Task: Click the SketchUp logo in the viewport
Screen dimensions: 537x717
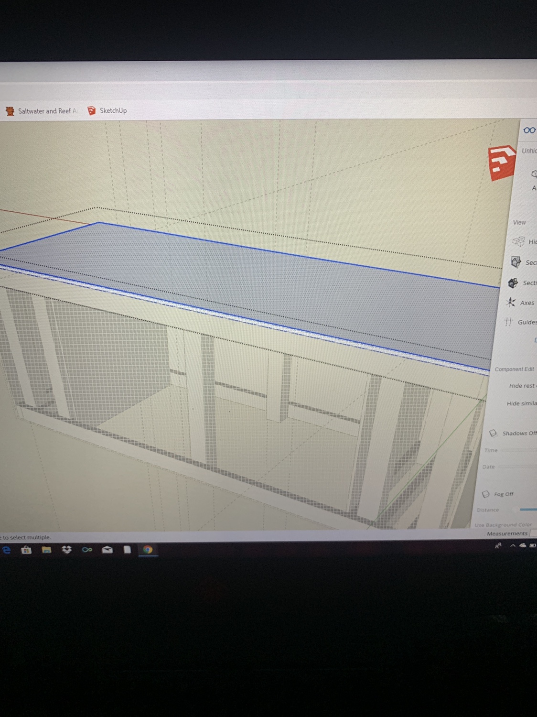Action: coord(502,163)
